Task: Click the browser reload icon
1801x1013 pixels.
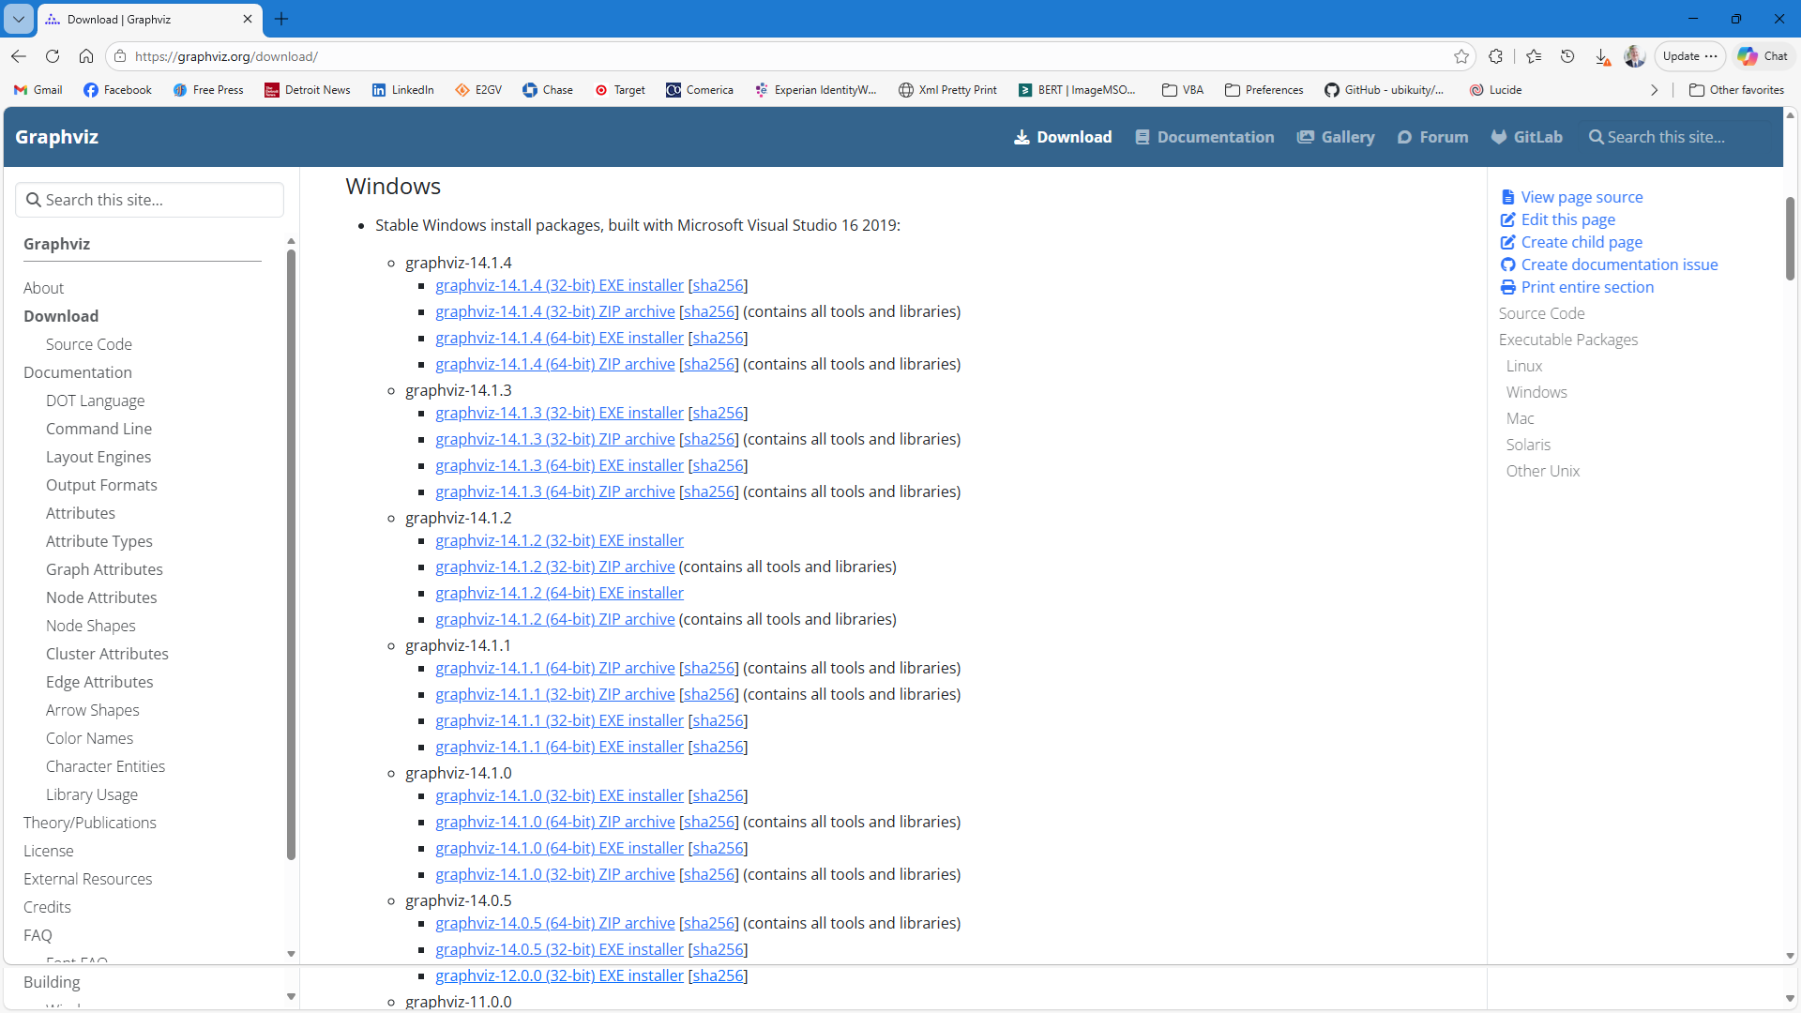Action: click(x=53, y=56)
